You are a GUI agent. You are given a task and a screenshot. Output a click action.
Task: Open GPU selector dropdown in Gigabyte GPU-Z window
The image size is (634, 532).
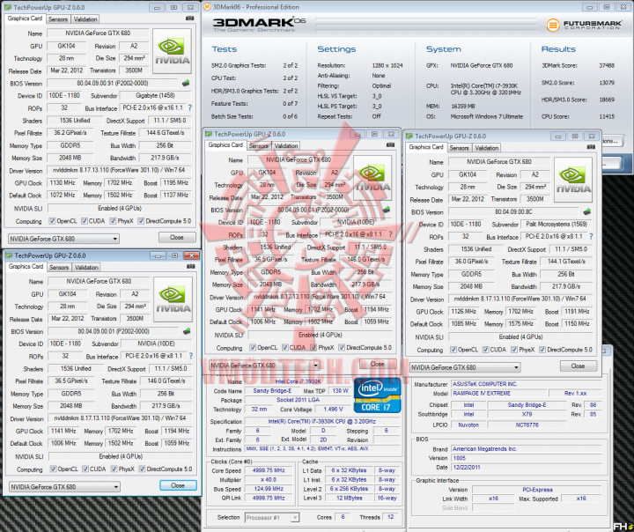[x=63, y=239]
